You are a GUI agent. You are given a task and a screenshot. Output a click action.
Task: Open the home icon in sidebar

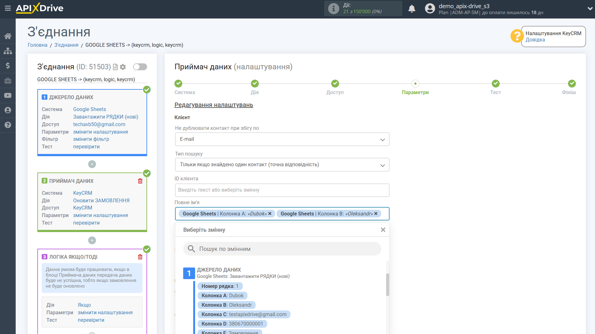click(8, 36)
